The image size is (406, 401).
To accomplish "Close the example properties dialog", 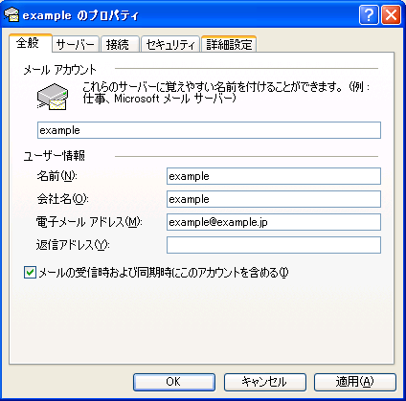I will point(392,14).
